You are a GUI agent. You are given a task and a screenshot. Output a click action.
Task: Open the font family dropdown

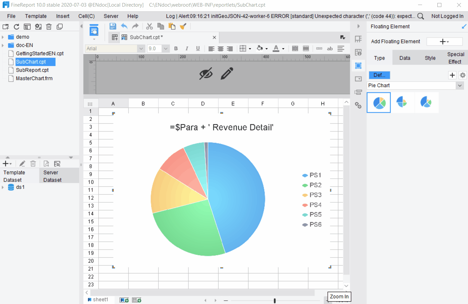140,48
